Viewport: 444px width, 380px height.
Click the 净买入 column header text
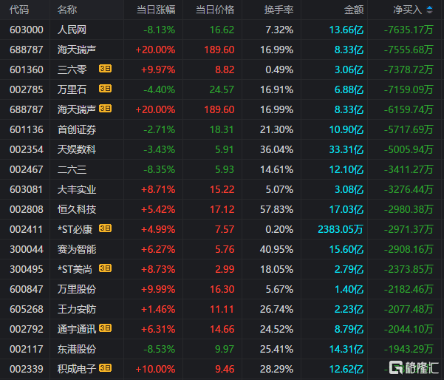[x=408, y=10]
